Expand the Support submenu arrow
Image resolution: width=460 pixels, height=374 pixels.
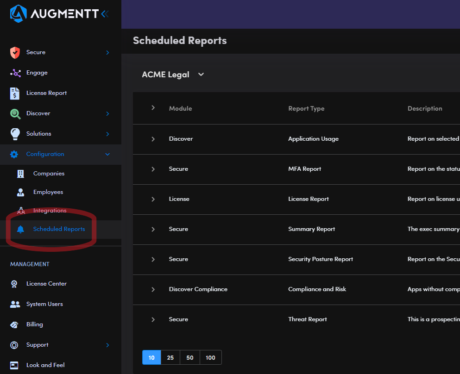point(107,345)
